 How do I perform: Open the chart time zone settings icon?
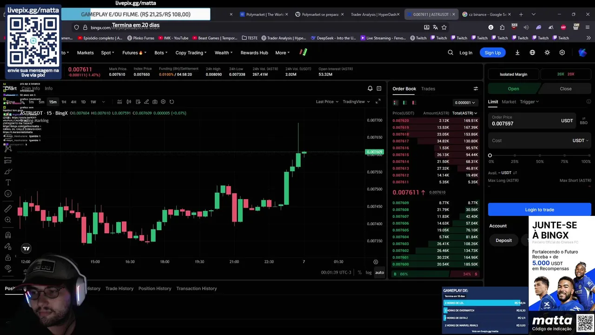(x=376, y=262)
